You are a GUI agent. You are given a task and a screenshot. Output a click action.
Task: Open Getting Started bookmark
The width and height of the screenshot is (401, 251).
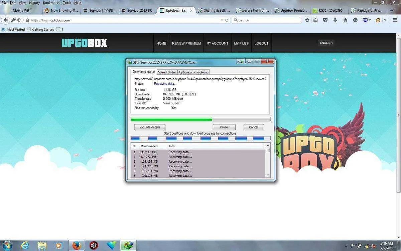point(40,29)
